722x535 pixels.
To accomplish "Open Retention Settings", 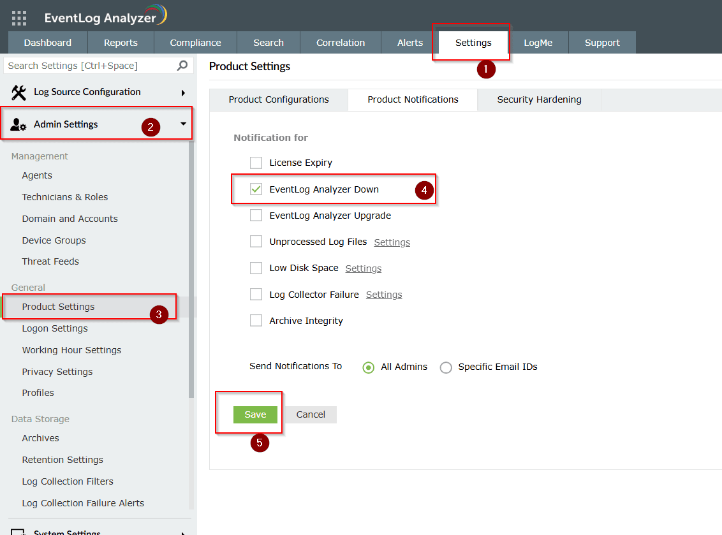I will 63,460.
